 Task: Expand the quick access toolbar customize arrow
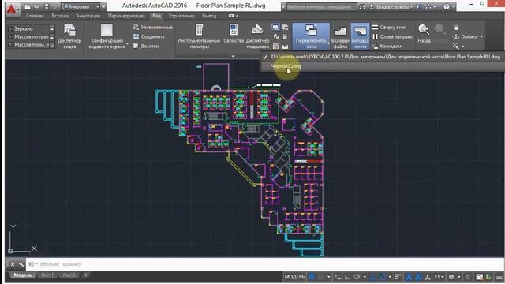click(x=103, y=6)
